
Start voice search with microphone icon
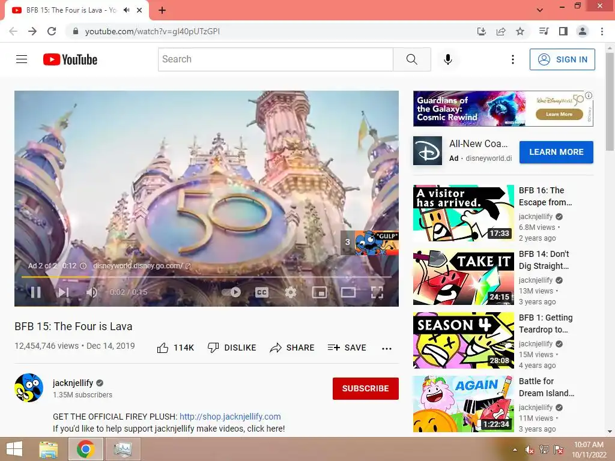pyautogui.click(x=448, y=59)
